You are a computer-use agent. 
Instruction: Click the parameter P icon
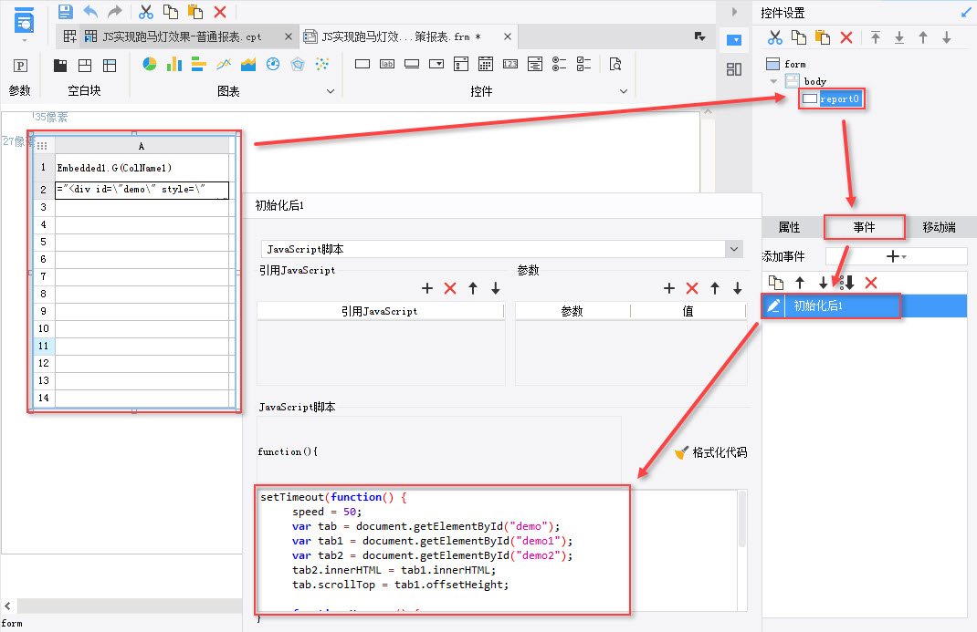(20, 66)
